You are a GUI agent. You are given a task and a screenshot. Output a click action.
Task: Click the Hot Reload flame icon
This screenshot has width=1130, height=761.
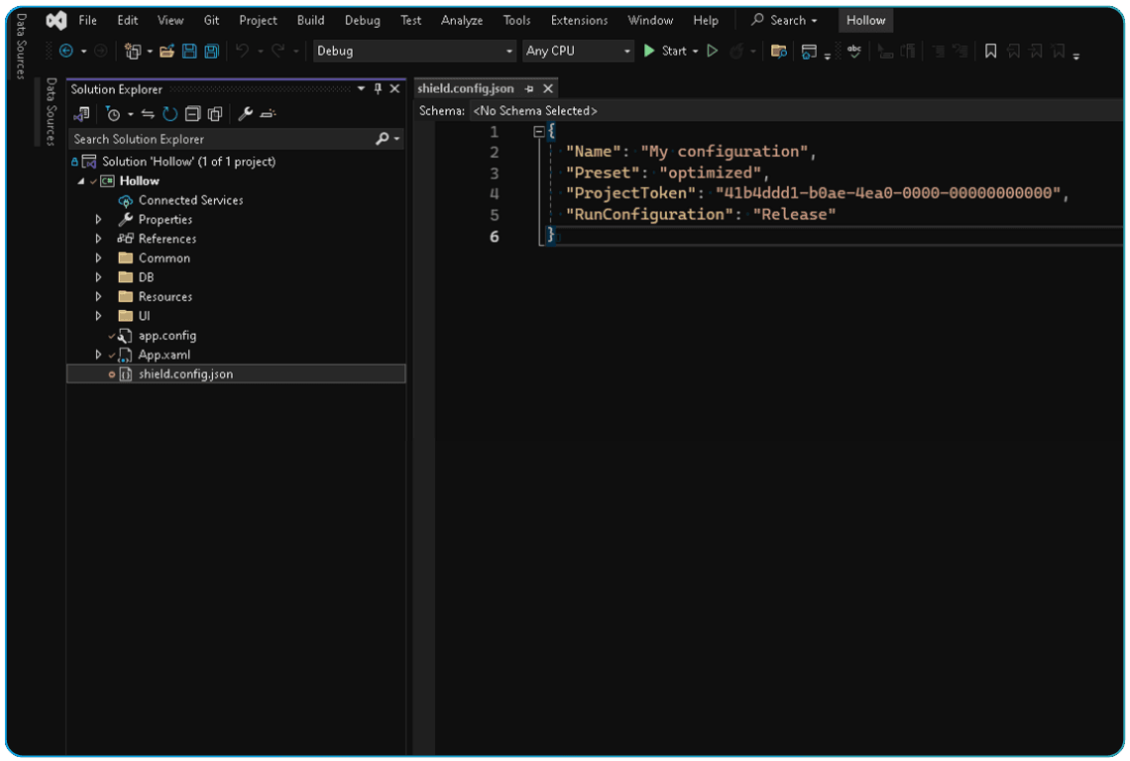point(736,51)
